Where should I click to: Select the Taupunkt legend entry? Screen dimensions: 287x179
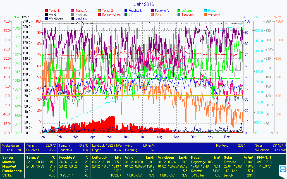tap(188, 14)
